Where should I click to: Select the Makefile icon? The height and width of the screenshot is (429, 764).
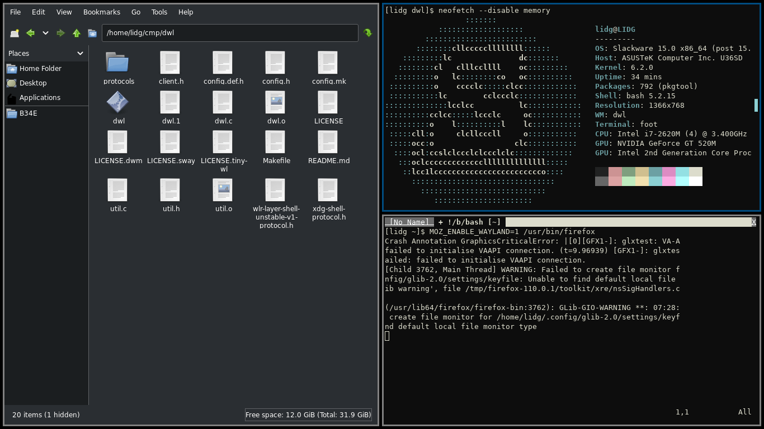click(275, 142)
